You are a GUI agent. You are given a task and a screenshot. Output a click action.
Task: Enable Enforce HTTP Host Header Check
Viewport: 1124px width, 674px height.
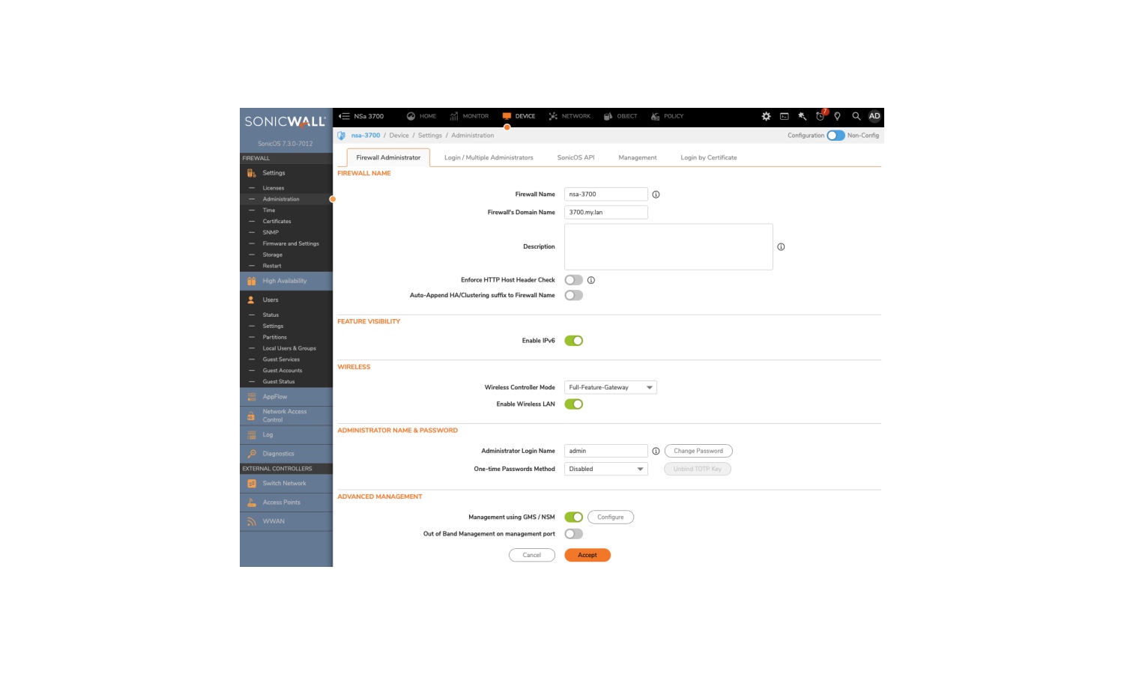574,279
